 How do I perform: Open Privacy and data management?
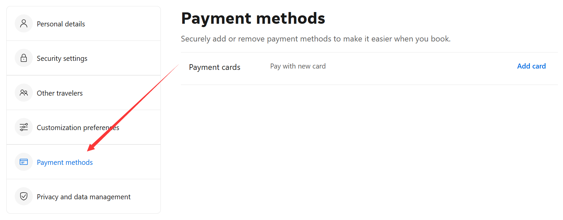[84, 197]
